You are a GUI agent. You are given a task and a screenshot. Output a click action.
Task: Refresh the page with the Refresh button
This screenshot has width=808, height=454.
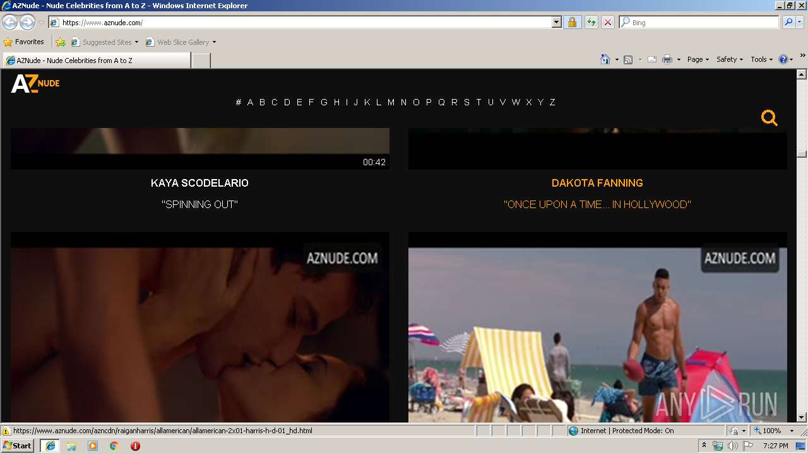(x=591, y=23)
